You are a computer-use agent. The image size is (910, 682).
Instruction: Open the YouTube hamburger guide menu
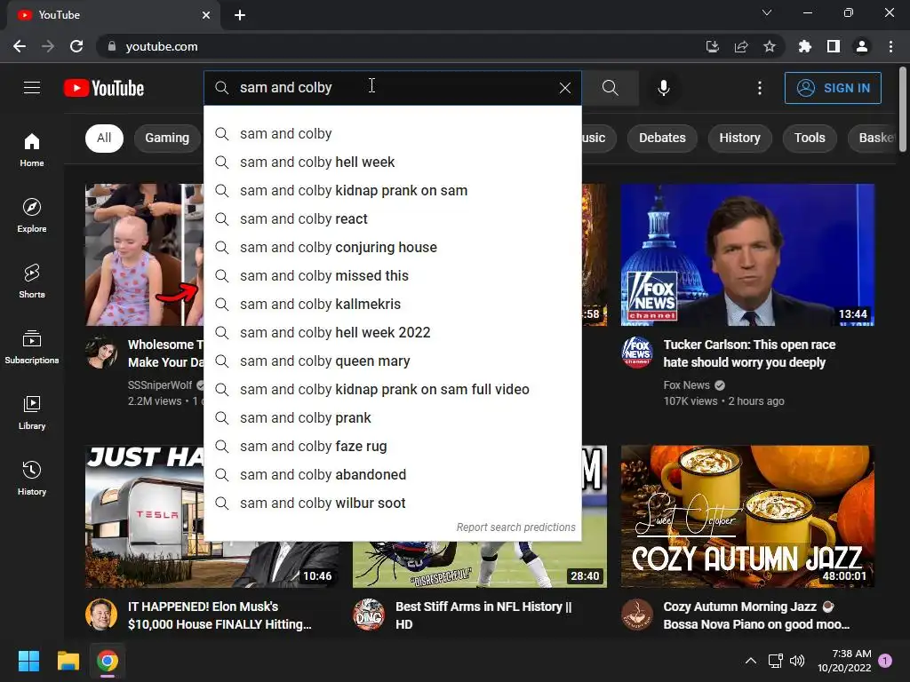pyautogui.click(x=32, y=88)
